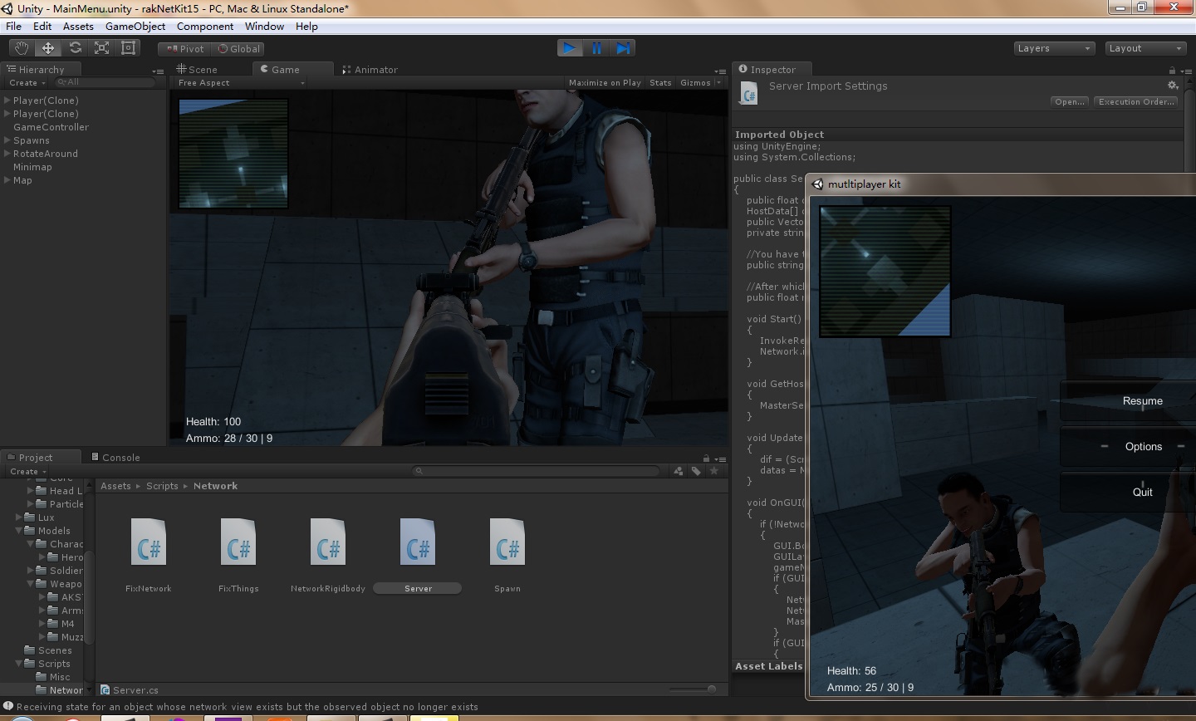This screenshot has width=1196, height=721.
Task: Select the Scenes folder
Action: 55,650
